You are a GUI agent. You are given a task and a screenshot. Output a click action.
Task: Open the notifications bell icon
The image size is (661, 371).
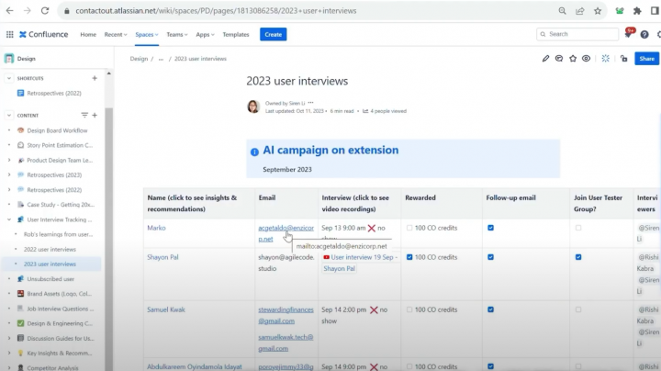coord(628,34)
